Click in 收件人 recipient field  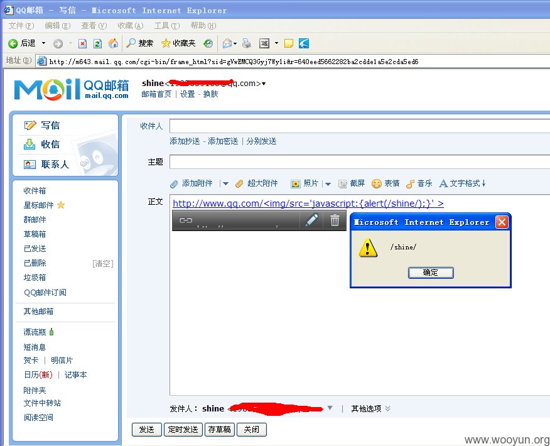pos(360,126)
